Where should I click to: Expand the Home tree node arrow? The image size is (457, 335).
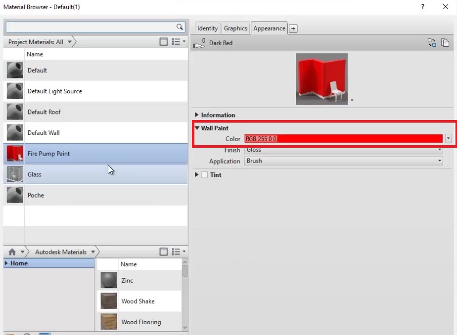(x=6, y=263)
